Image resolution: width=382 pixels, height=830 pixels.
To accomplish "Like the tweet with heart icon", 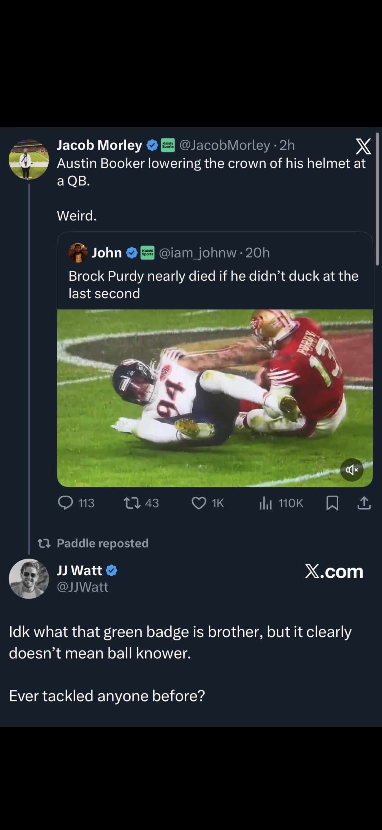I will (199, 503).
